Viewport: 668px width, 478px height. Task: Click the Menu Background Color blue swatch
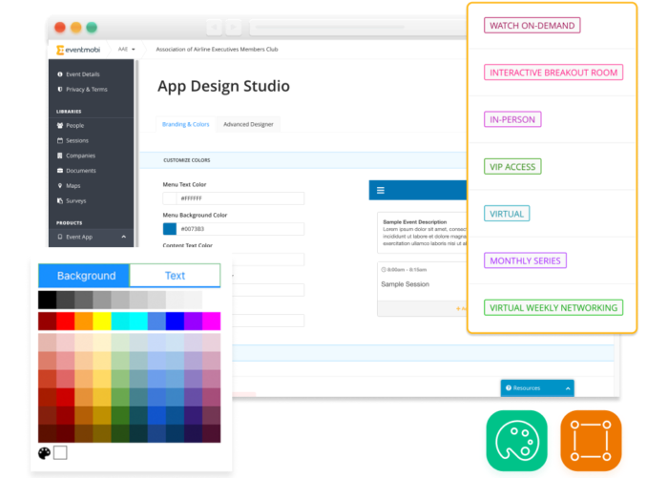(170, 229)
